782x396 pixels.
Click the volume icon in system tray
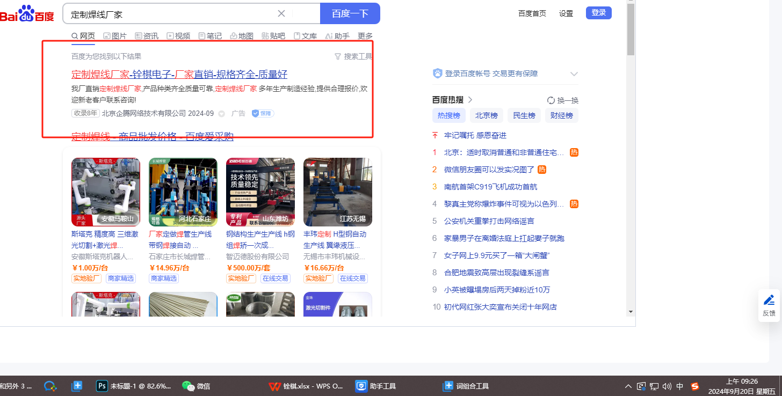667,386
